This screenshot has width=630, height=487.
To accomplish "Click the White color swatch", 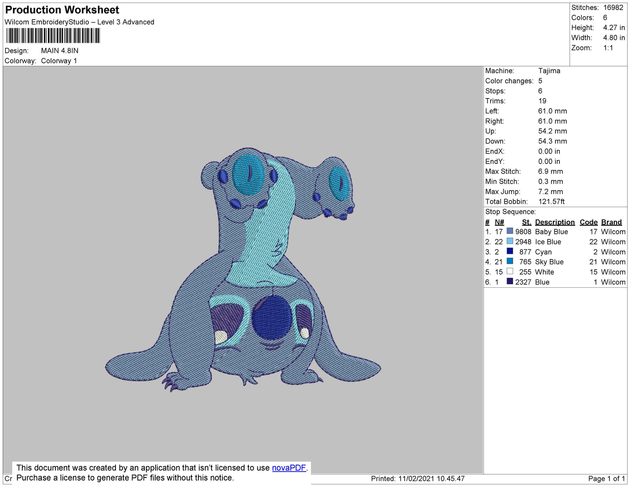I will (x=510, y=271).
